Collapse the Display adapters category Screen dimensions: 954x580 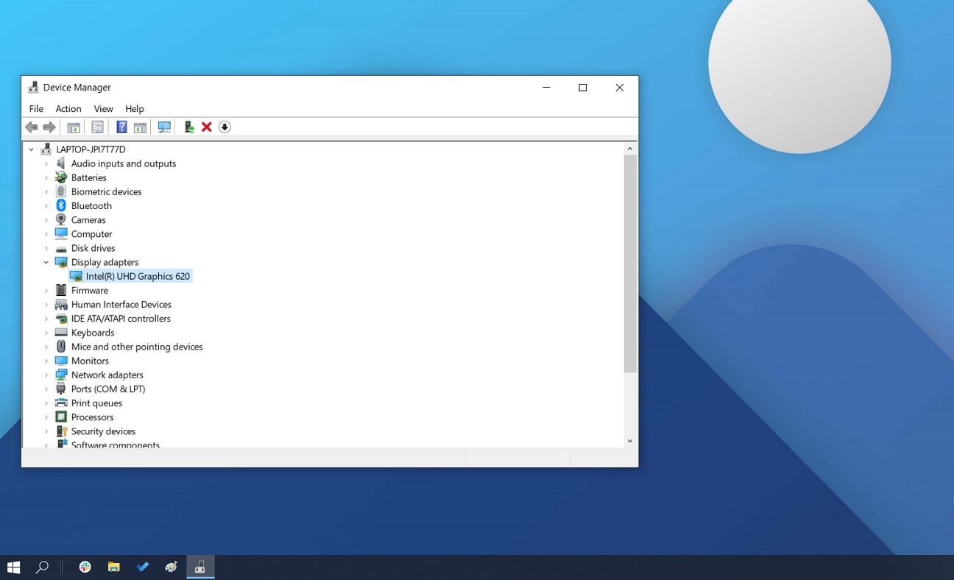click(x=46, y=262)
